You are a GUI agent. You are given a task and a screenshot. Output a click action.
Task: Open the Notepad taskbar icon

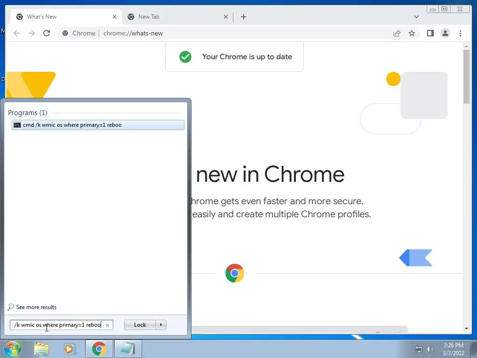coord(128,349)
